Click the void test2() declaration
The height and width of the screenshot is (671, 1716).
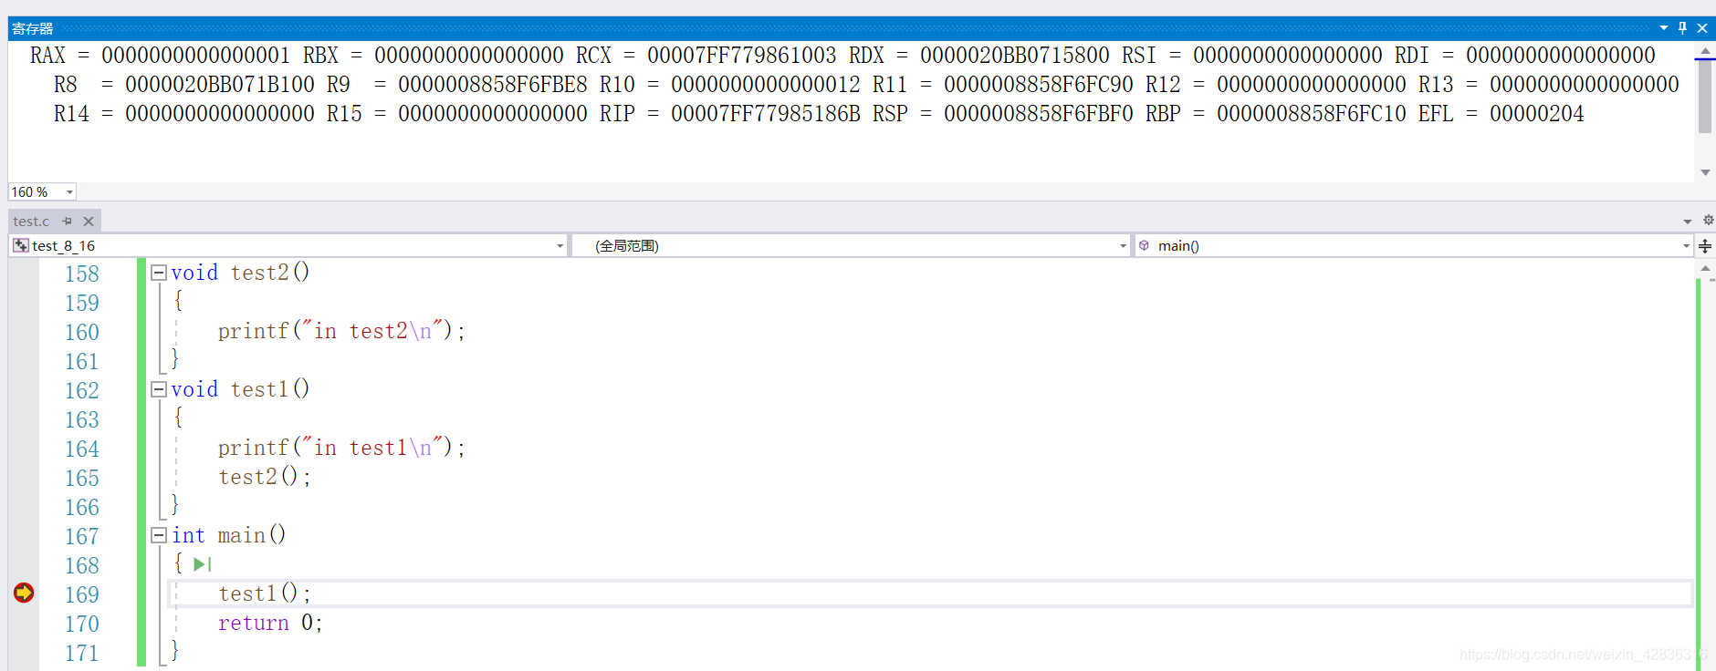[240, 273]
